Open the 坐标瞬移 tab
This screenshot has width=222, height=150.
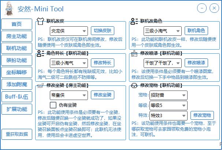pyautogui.click(x=17, y=72)
